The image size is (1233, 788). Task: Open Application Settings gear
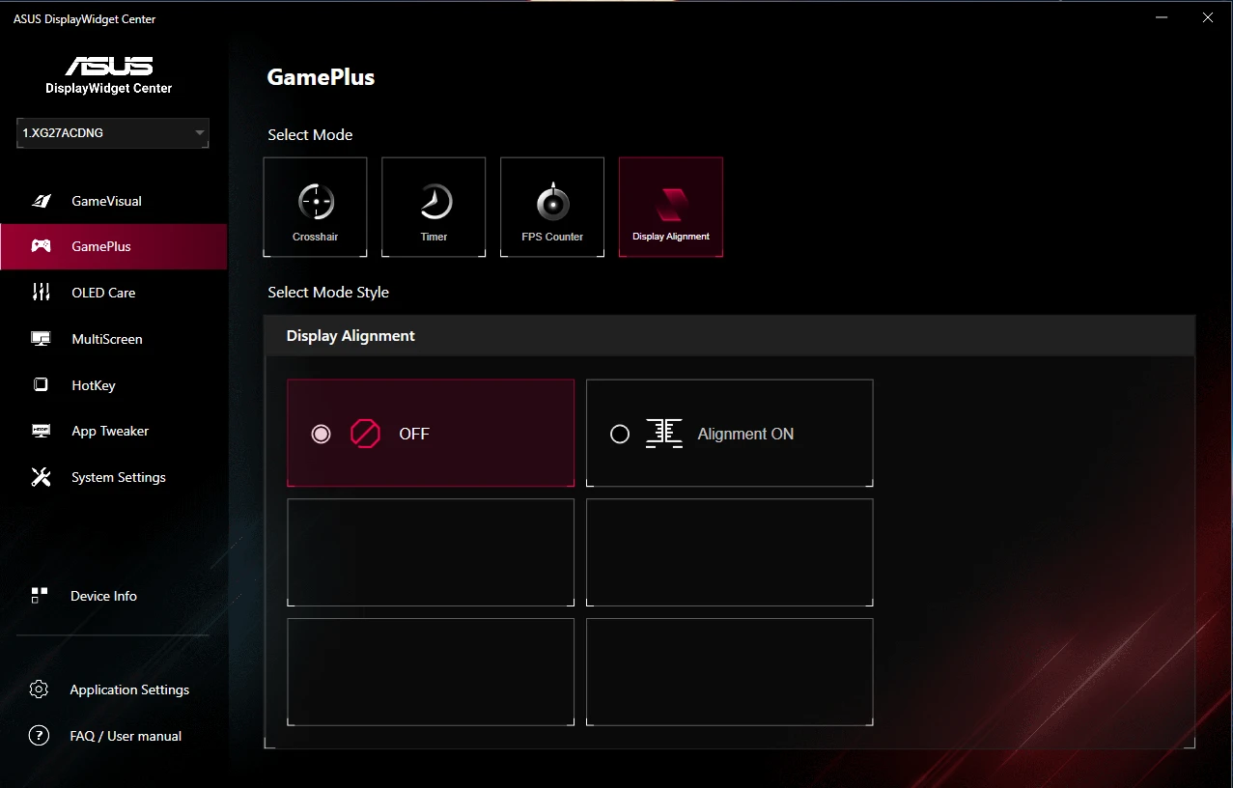(x=39, y=689)
